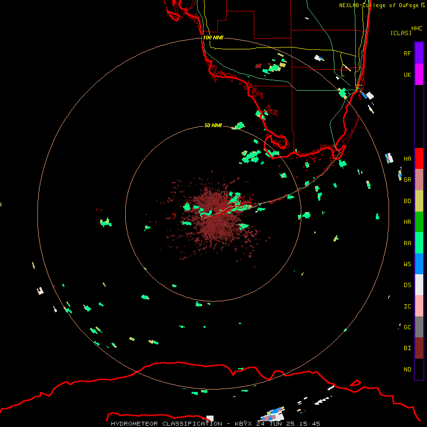Image resolution: width=427 pixels, height=427 pixels.
Task: Click the [CLAS] legend heading
Action: (x=401, y=33)
